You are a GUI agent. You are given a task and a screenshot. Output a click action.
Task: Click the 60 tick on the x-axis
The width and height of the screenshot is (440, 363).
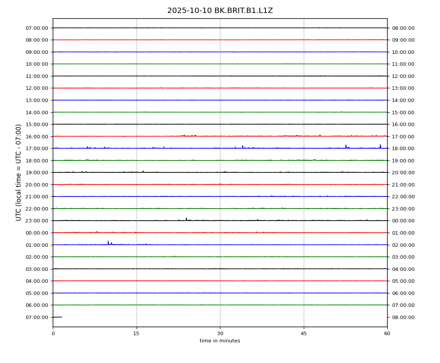387,334
